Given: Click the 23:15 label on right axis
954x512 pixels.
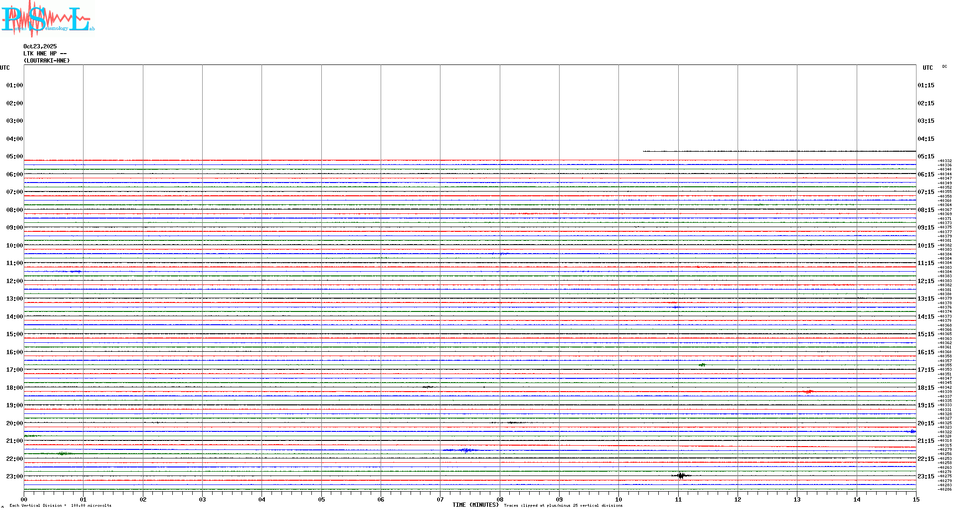Looking at the screenshot, I should [926, 476].
